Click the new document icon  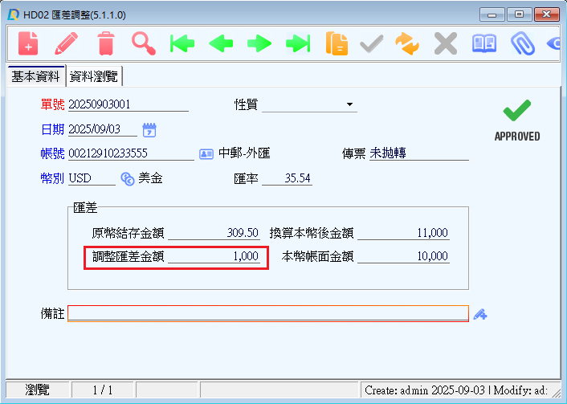pos(28,43)
